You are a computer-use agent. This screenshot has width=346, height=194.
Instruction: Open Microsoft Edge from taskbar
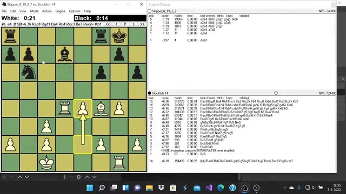click(x=221, y=188)
